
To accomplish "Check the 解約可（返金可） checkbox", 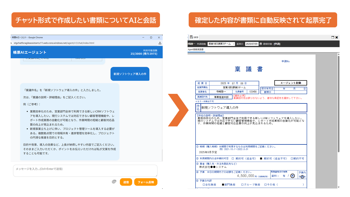I will coord(233,158).
